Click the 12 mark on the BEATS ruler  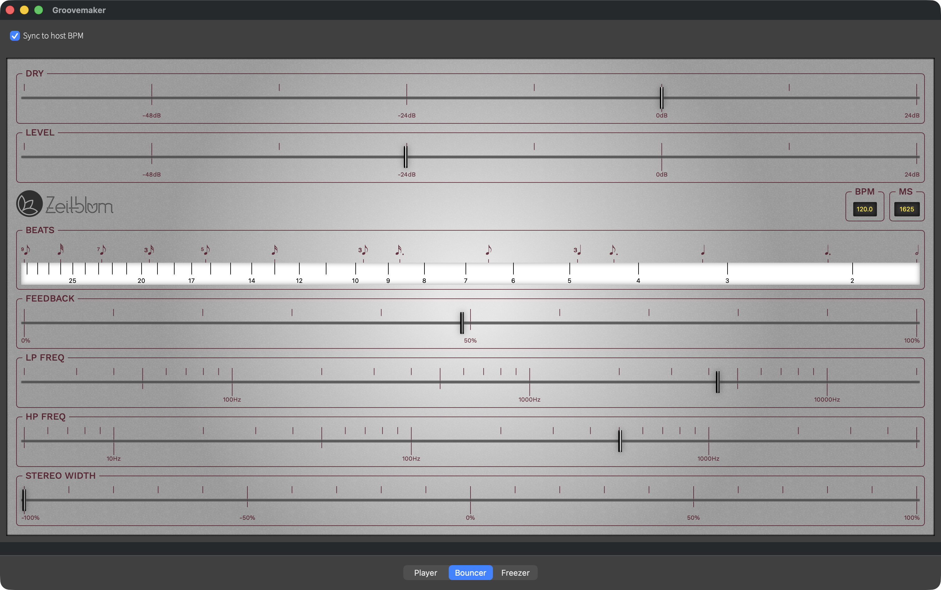tap(299, 281)
